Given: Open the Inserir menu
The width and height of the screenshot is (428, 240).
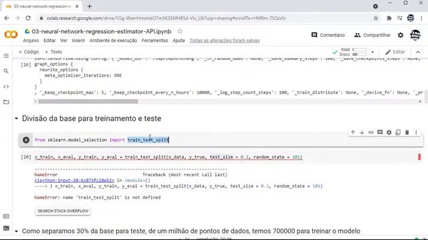Looking at the screenshot, I should pos(78,41).
